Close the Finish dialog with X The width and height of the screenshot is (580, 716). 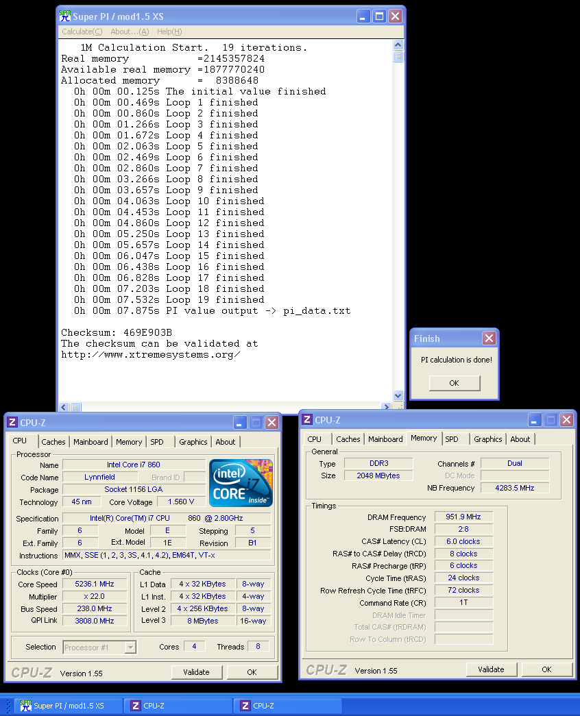(x=489, y=338)
